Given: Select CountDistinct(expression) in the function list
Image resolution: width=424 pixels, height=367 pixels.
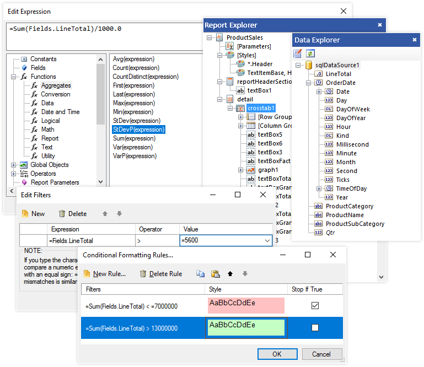Looking at the screenshot, I should pos(146,77).
